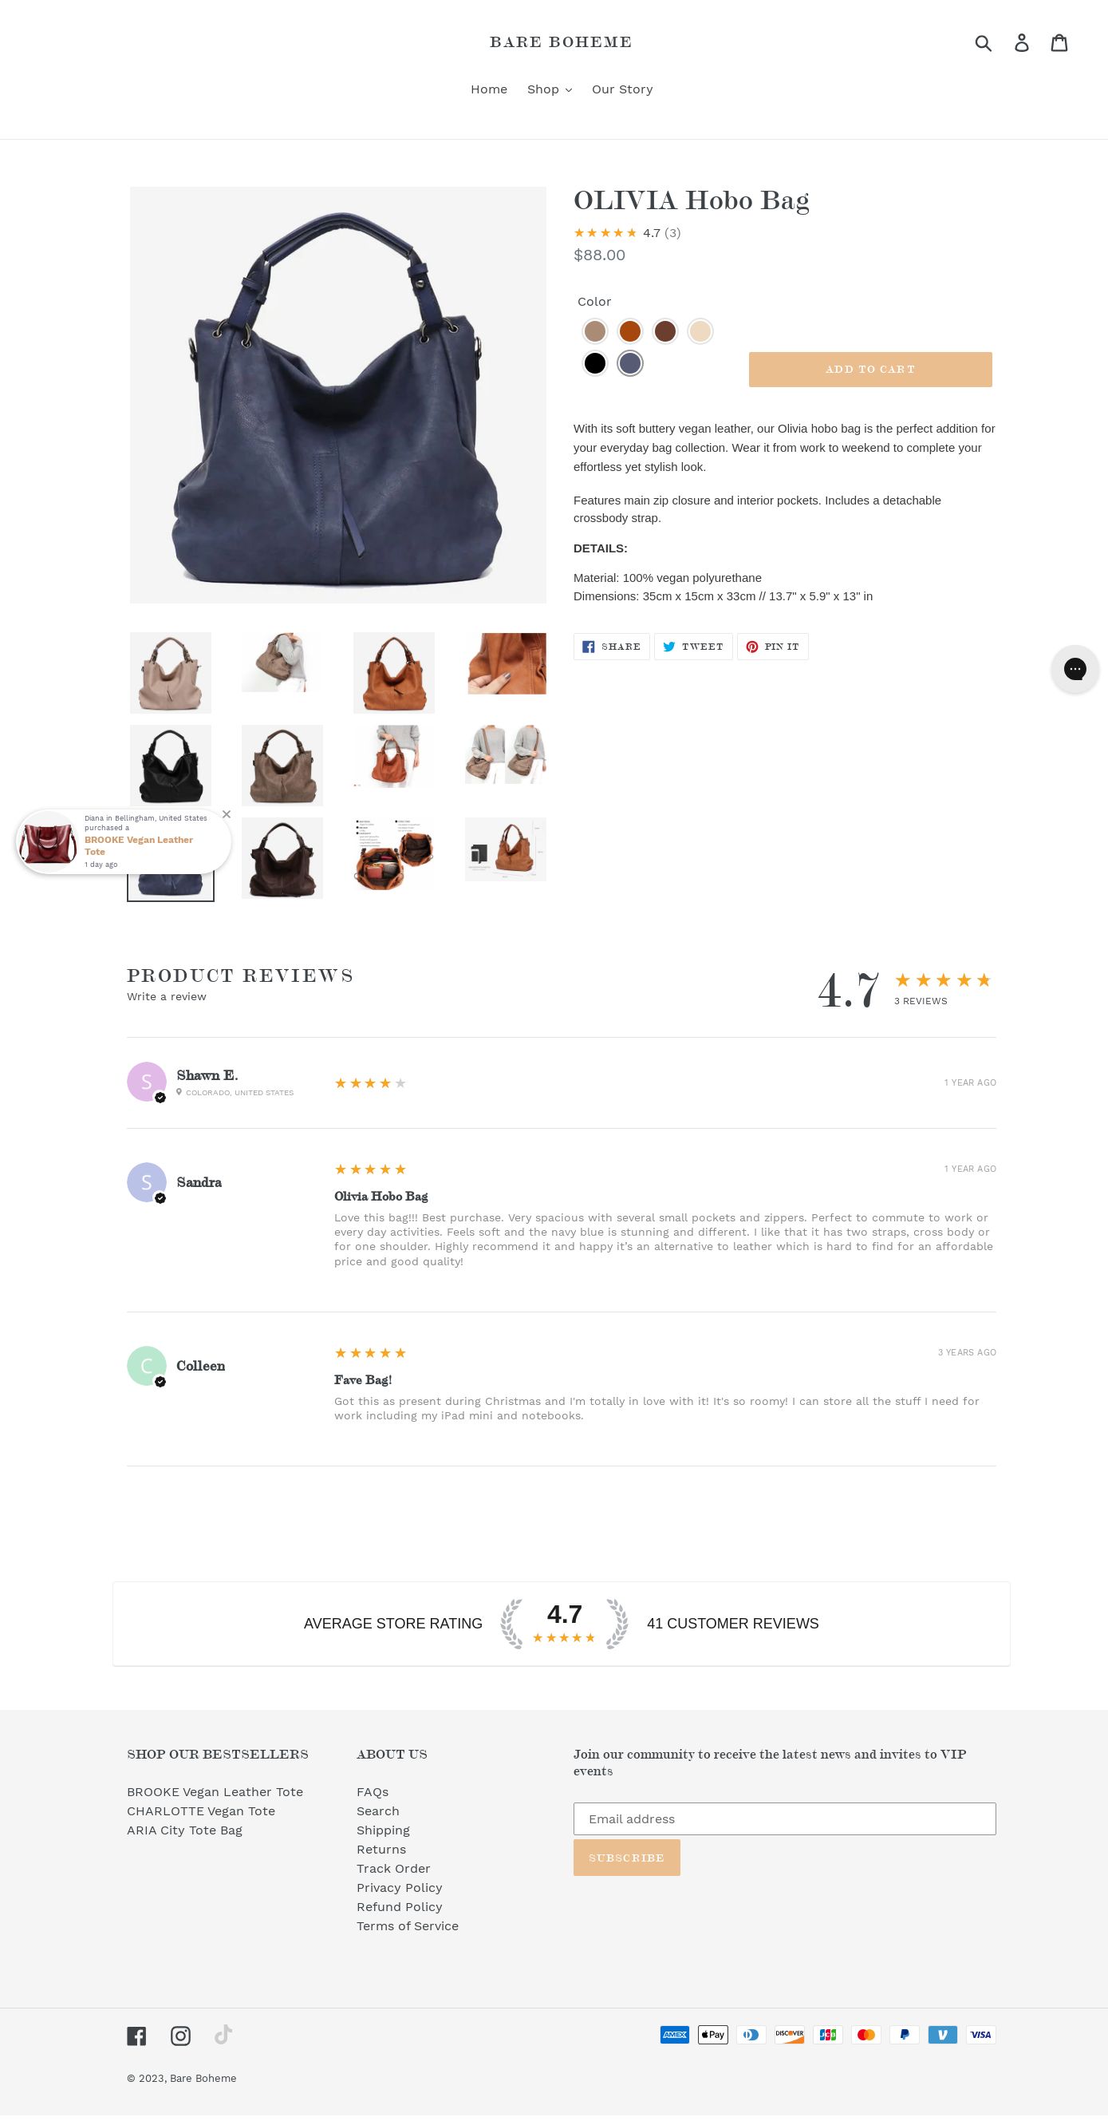The width and height of the screenshot is (1108, 2125).
Task: Select the black color swatch
Action: coord(594,363)
